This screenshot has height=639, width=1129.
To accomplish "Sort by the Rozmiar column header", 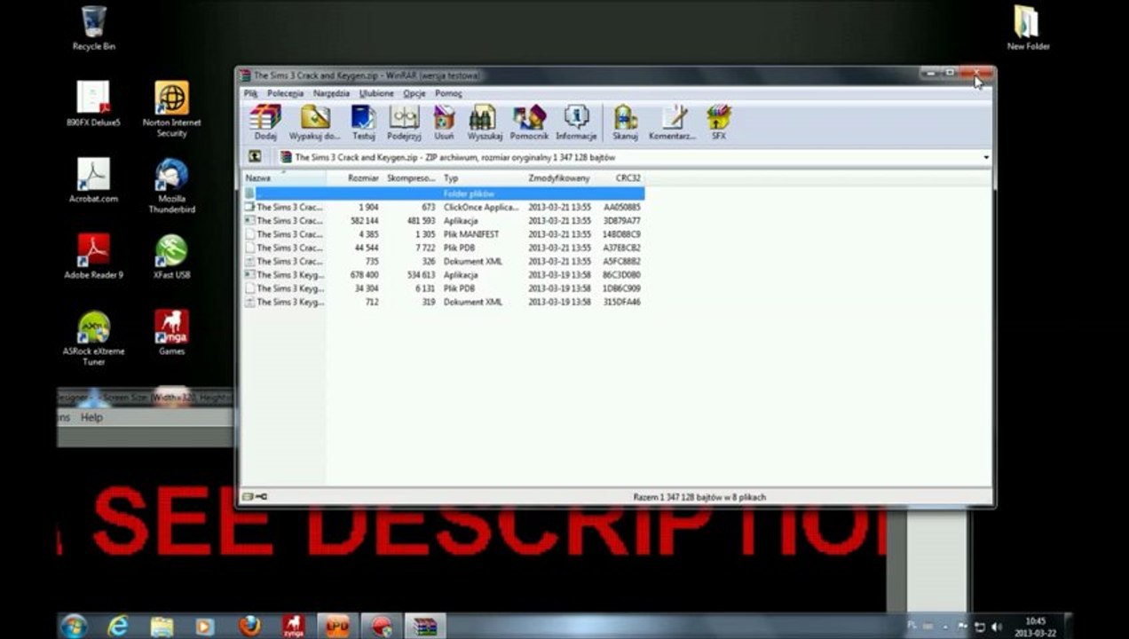I will click(353, 178).
